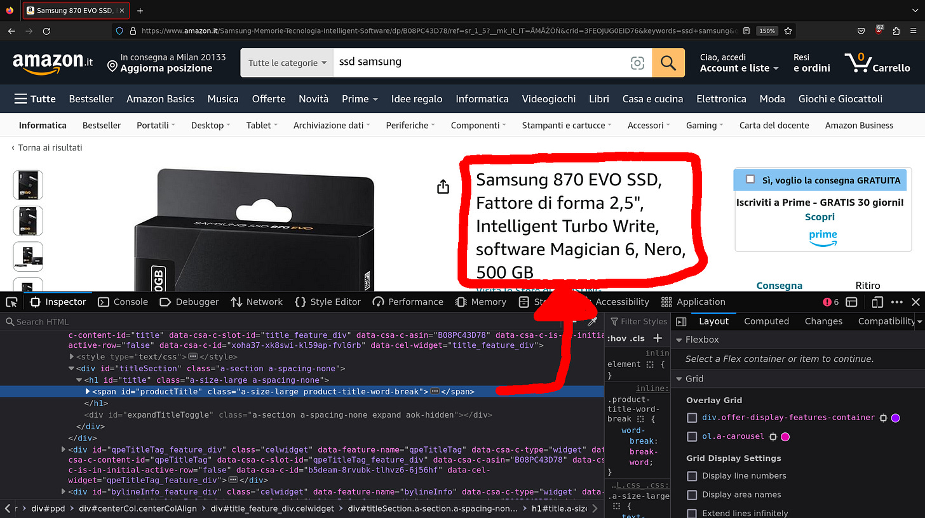Open the Changes sidebar tab

pos(823,321)
